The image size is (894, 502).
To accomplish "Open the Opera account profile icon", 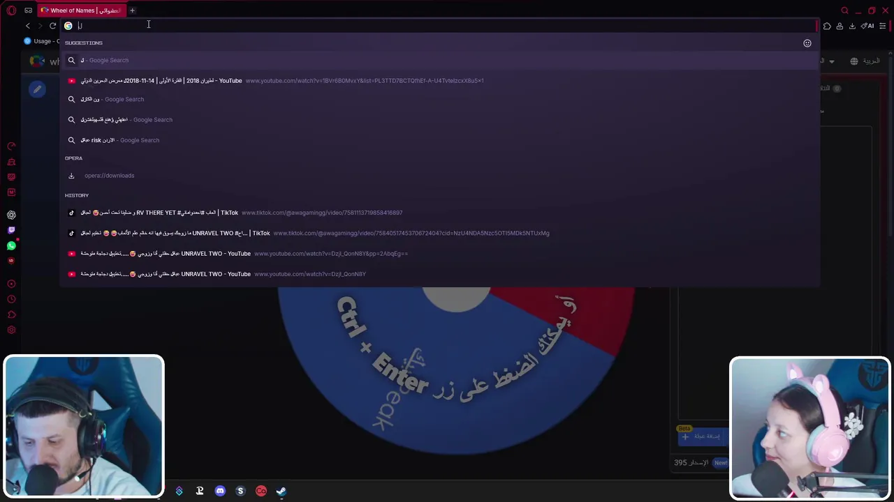I will [840, 26].
